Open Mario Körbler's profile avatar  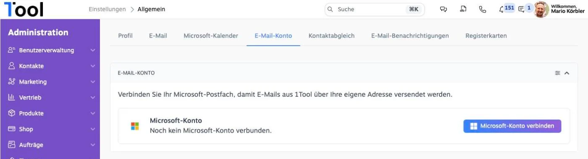pos(541,9)
